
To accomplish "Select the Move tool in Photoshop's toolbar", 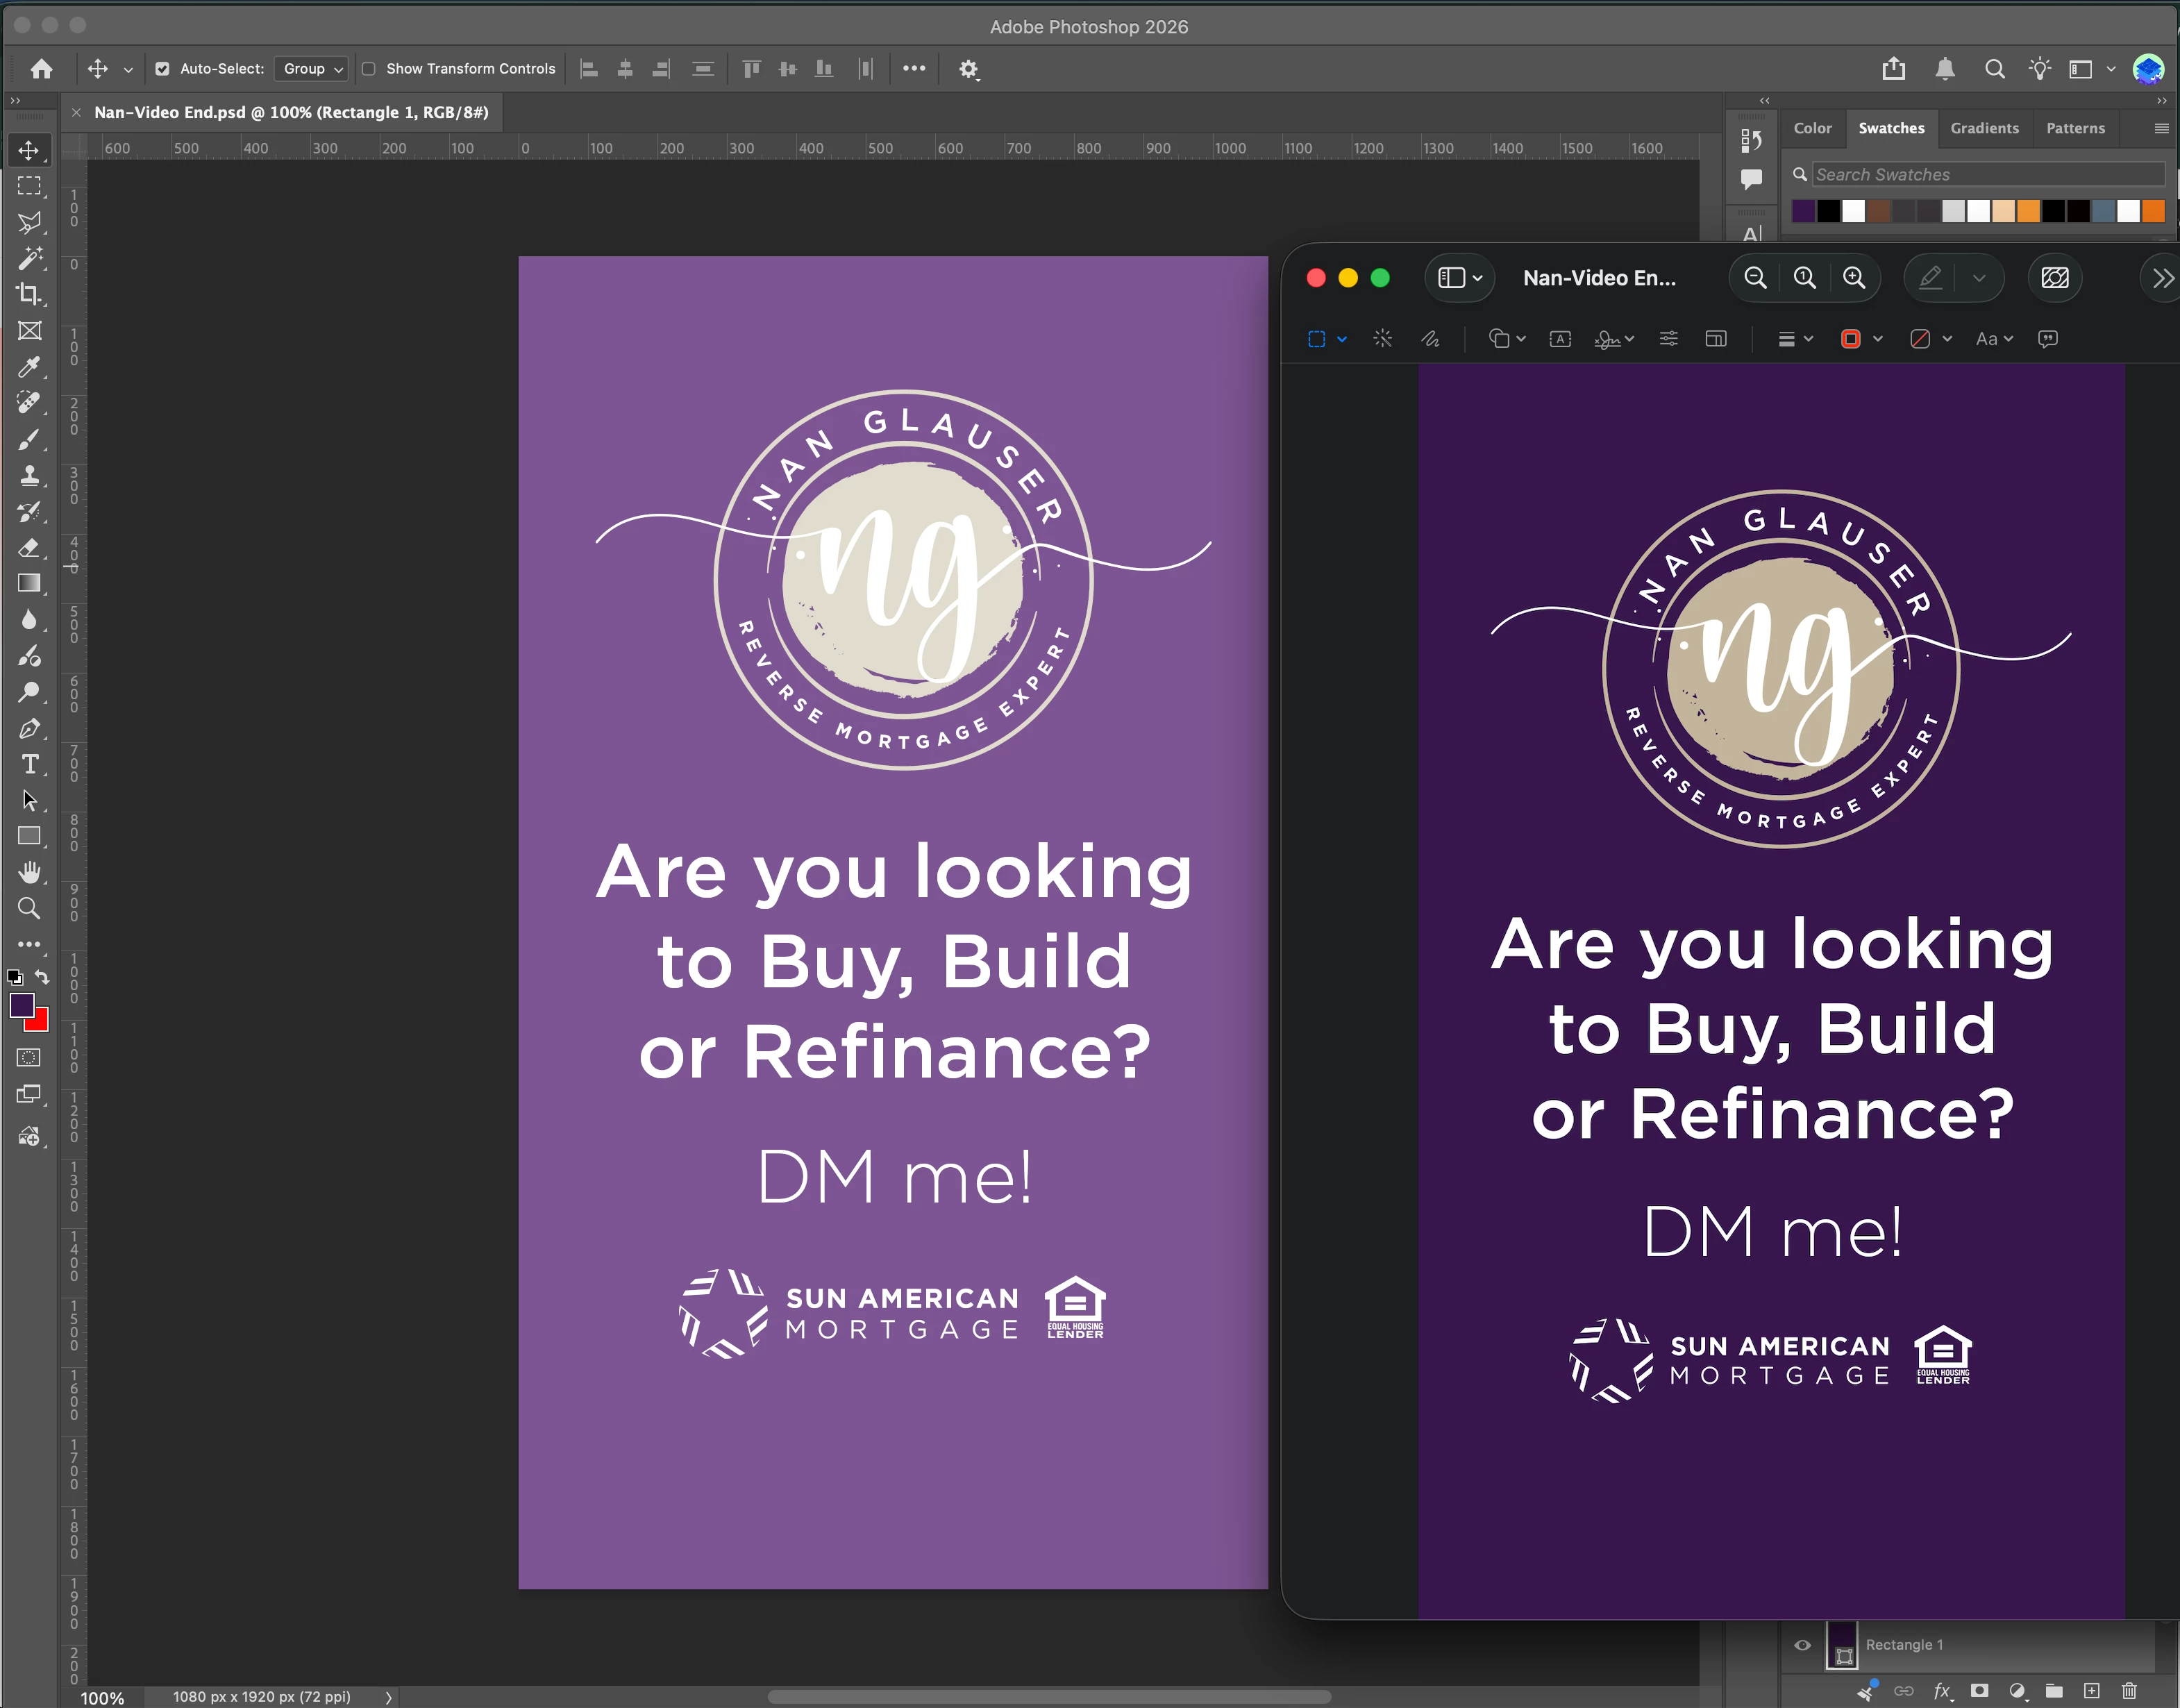I will 29,151.
